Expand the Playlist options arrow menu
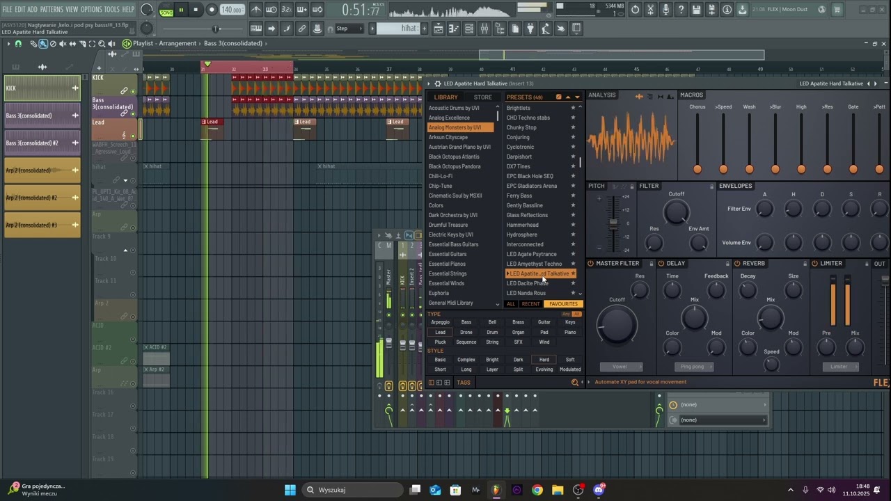 [x=8, y=44]
